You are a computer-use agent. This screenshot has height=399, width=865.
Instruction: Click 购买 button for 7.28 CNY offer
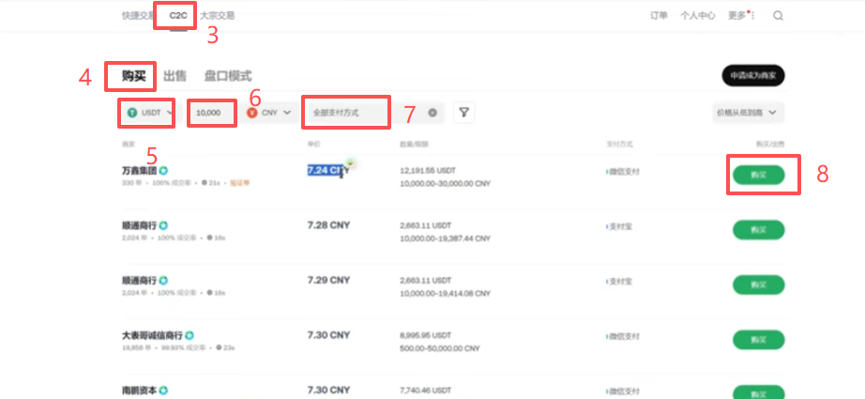[x=759, y=230]
